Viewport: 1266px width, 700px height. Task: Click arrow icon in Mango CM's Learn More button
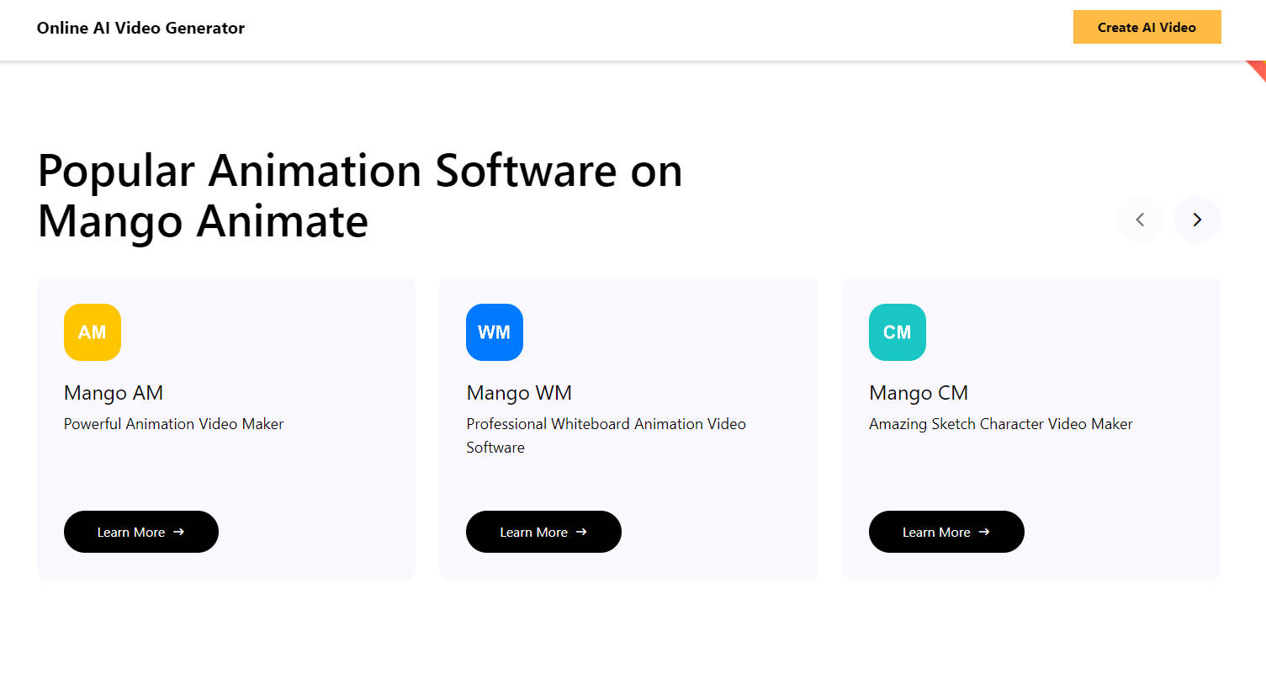pyautogui.click(x=984, y=532)
